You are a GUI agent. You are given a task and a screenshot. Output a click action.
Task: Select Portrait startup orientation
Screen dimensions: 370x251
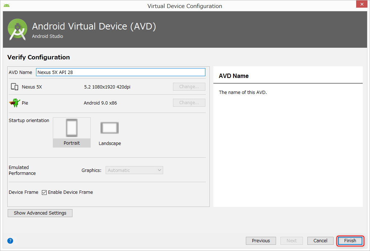(72, 133)
